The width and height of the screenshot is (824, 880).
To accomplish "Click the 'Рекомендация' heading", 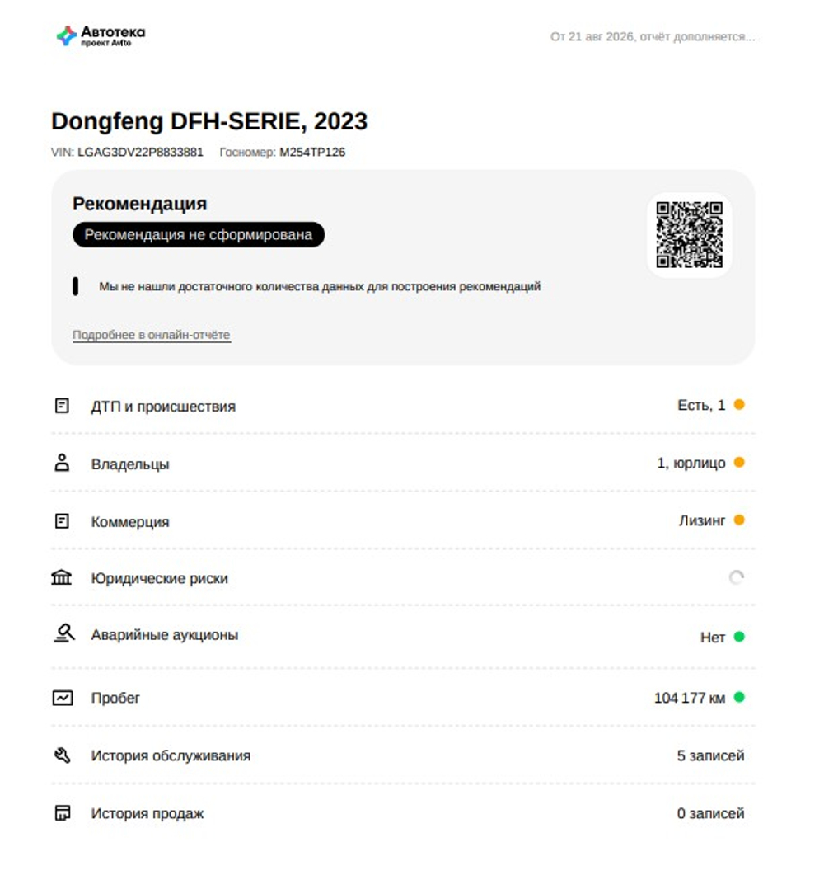I will pos(139,204).
